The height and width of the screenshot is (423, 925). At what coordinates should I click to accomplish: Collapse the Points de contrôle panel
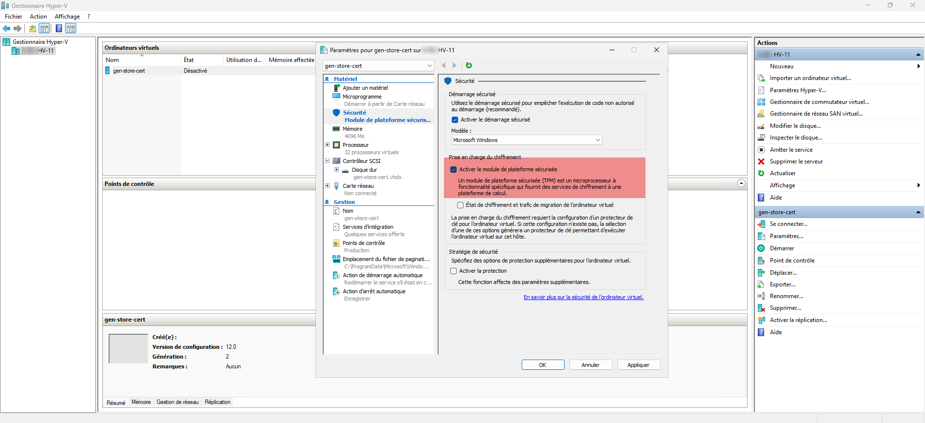[x=741, y=183]
